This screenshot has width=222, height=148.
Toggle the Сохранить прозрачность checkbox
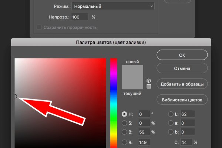(x=39, y=27)
